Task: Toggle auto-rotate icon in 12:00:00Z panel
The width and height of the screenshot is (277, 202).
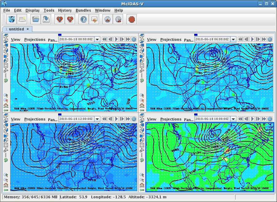Action: [x=6, y=160]
